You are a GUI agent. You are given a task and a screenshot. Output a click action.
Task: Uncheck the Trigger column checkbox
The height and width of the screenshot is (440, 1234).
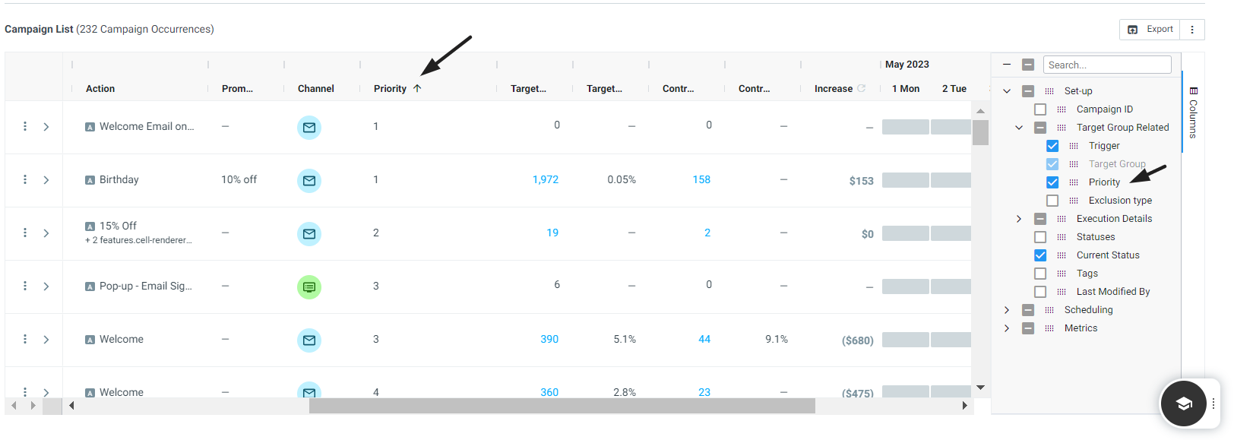[1052, 146]
